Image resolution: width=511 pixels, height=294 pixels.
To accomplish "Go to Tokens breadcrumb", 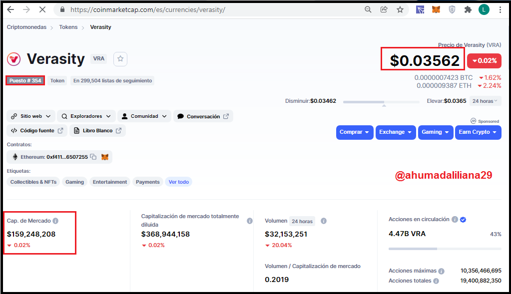I will click(68, 27).
